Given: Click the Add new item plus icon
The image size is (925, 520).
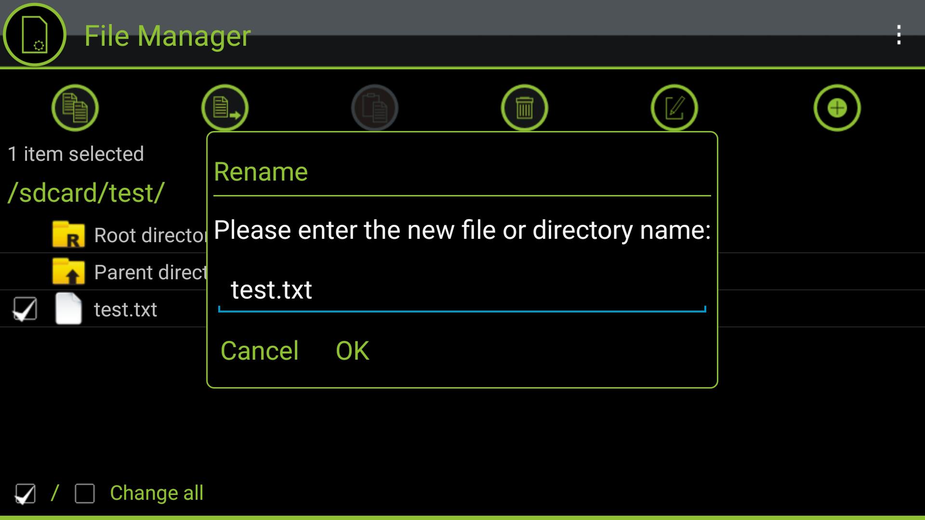Looking at the screenshot, I should [x=837, y=108].
